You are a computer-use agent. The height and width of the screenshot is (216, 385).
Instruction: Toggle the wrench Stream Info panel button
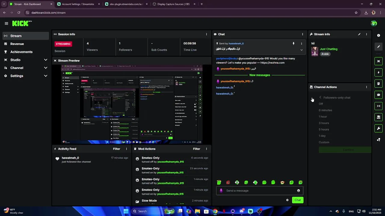click(x=378, y=128)
